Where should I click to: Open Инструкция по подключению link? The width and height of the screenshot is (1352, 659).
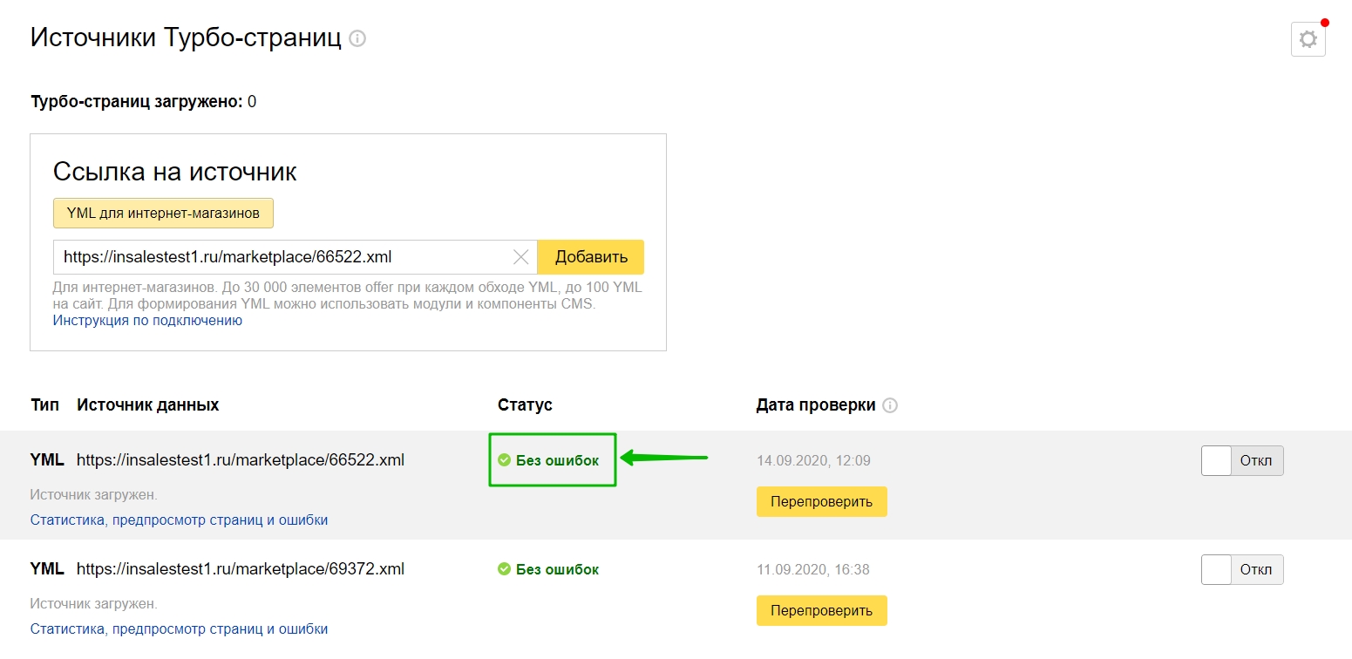point(147,321)
